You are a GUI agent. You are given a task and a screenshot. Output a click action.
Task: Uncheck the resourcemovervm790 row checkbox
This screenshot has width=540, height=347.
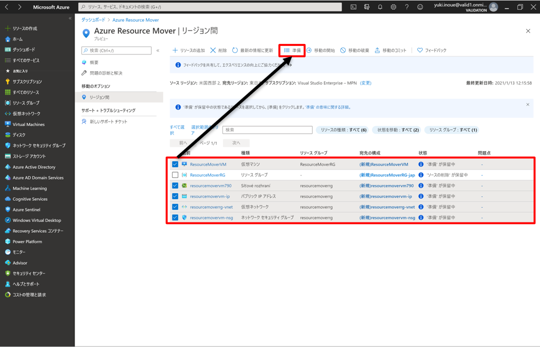click(175, 185)
